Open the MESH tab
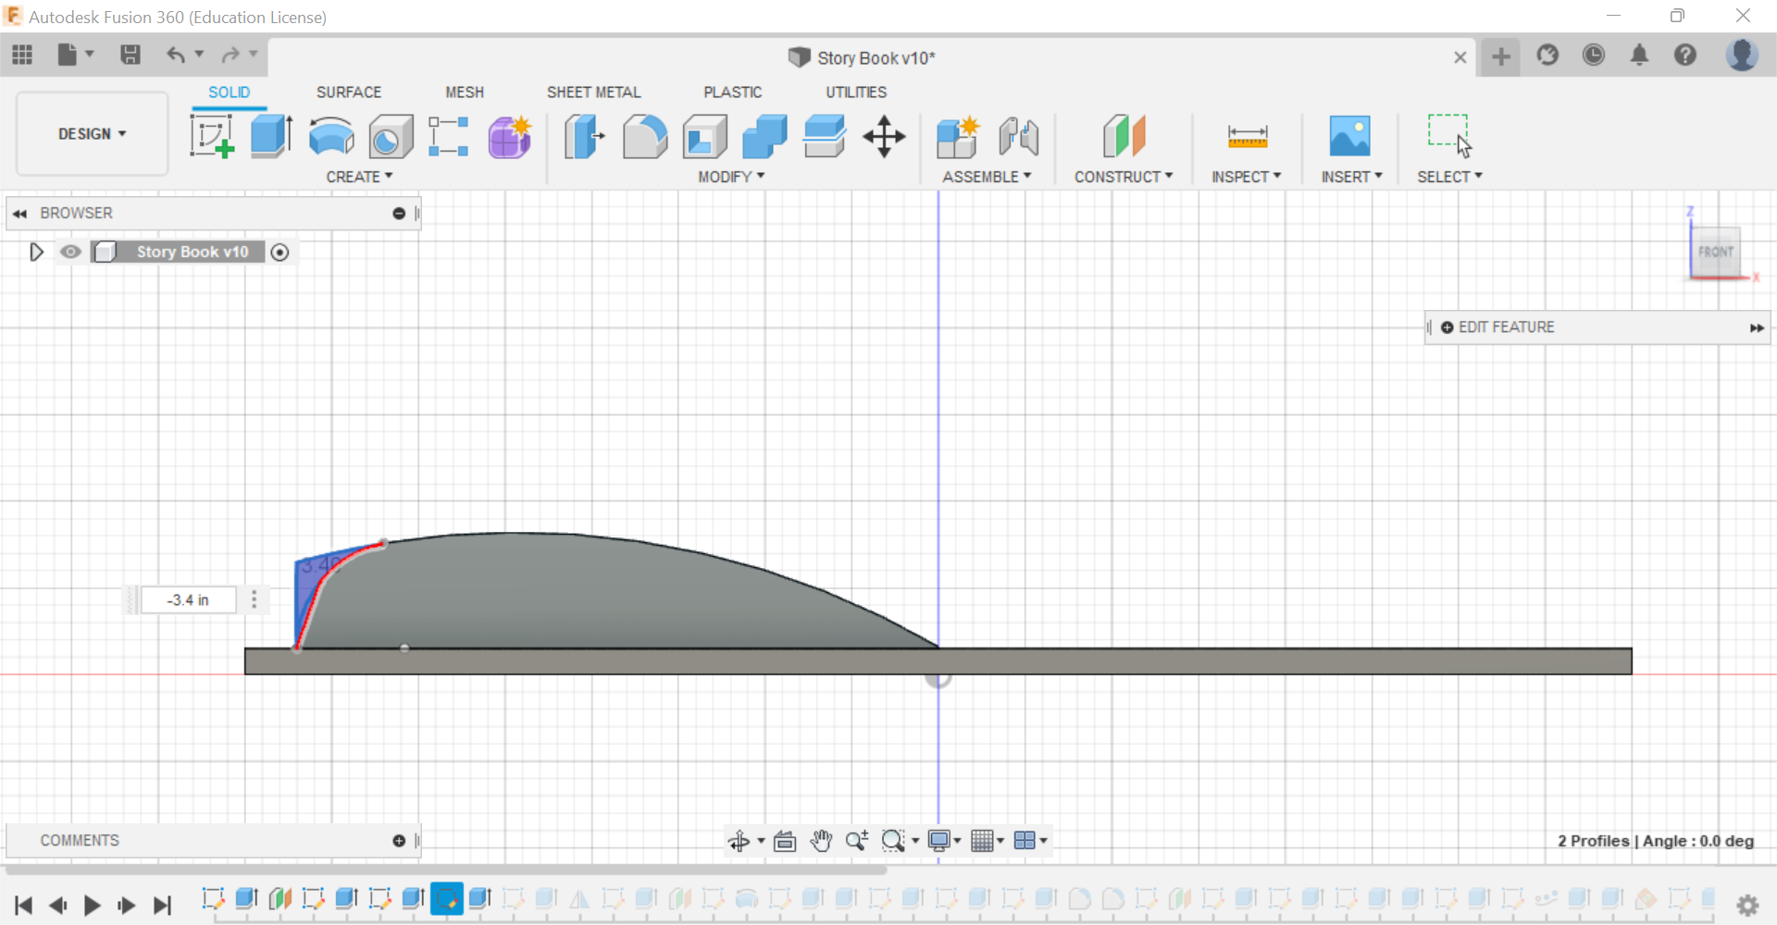Screen dimensions: 1777x925 pos(465,92)
